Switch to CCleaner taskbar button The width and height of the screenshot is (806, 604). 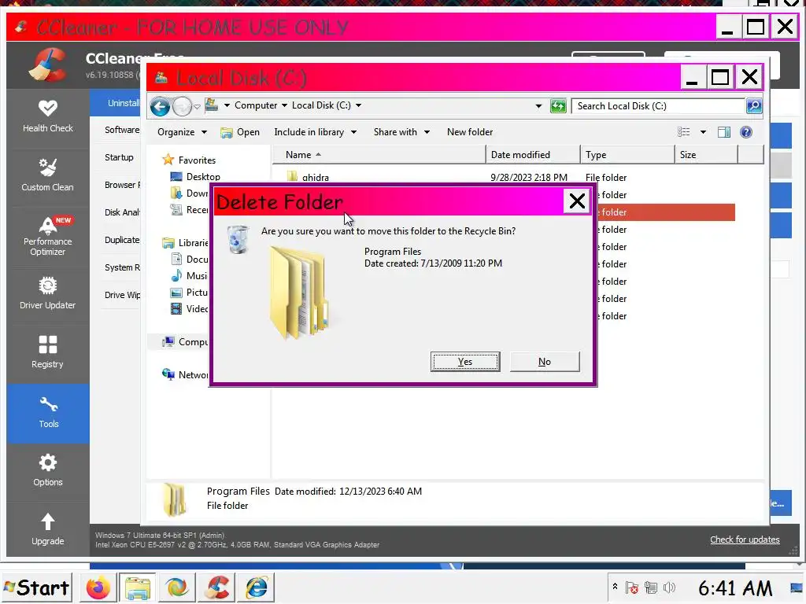[217, 587]
